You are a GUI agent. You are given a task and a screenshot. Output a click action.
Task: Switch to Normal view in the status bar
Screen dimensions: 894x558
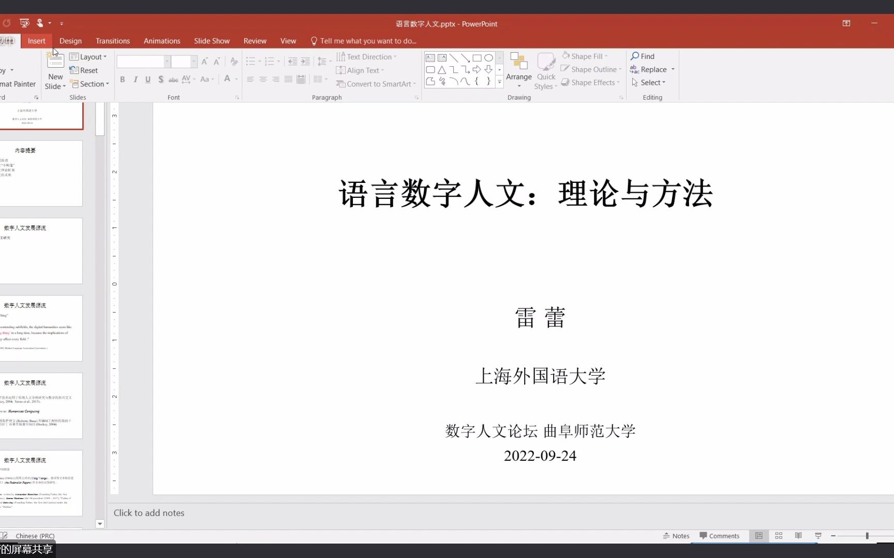coord(759,536)
